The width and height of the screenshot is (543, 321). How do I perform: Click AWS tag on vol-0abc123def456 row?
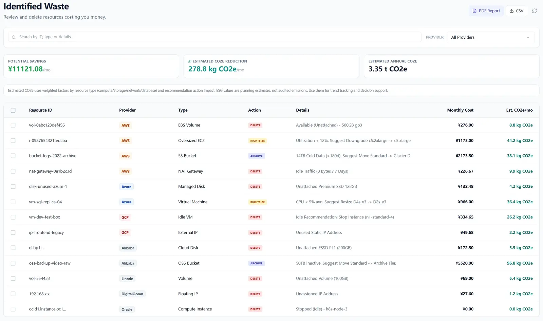(x=126, y=126)
